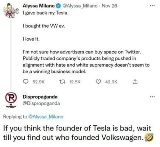
Task: Open Alyssa Milano tweet more options dots
Action: [x=152, y=6]
